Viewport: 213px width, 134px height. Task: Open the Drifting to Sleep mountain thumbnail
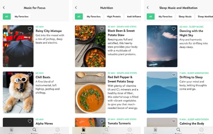coord(162,92)
